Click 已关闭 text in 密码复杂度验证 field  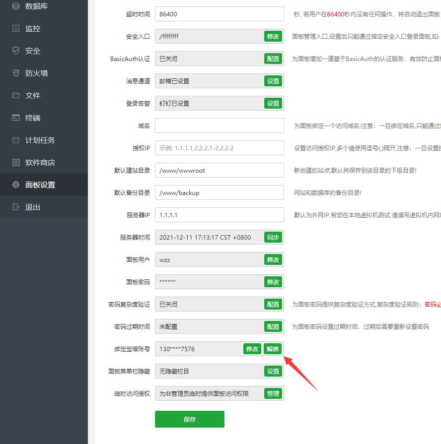168,305
